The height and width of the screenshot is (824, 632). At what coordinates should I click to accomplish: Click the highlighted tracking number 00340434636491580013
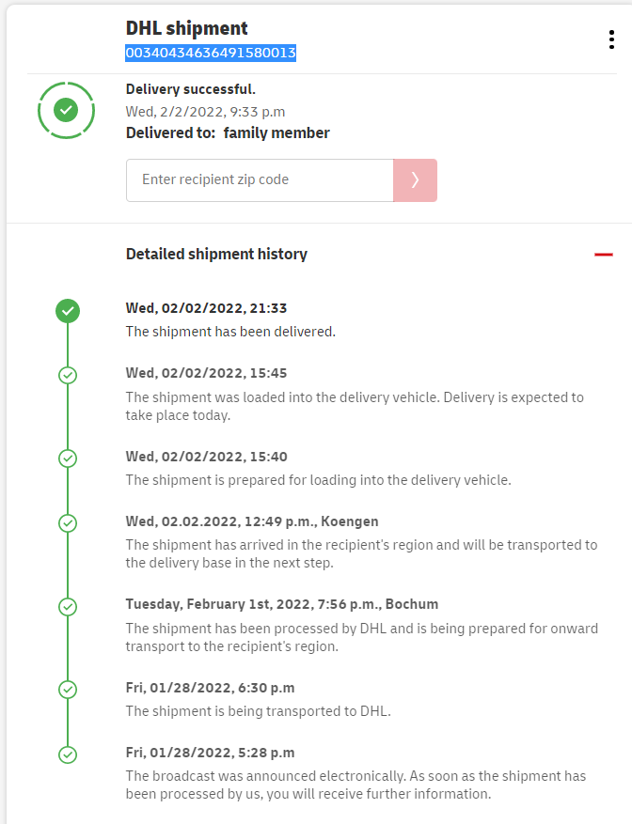pyautogui.click(x=211, y=54)
